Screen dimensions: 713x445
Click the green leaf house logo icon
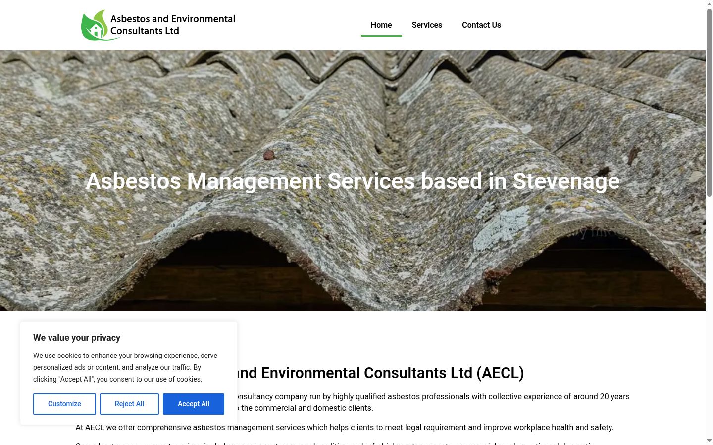(94, 25)
